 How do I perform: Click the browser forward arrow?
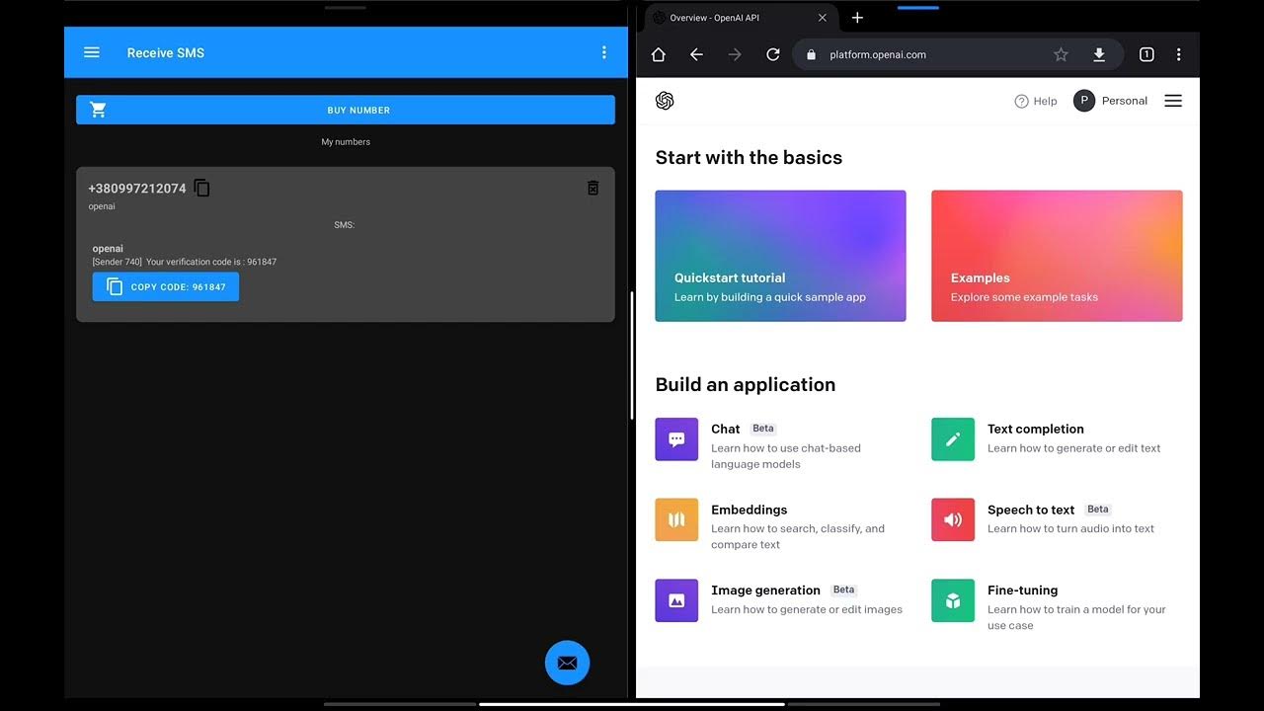pyautogui.click(x=735, y=54)
